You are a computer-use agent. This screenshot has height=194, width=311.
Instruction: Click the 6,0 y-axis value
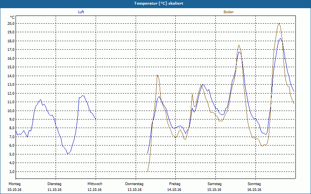coord(12,145)
